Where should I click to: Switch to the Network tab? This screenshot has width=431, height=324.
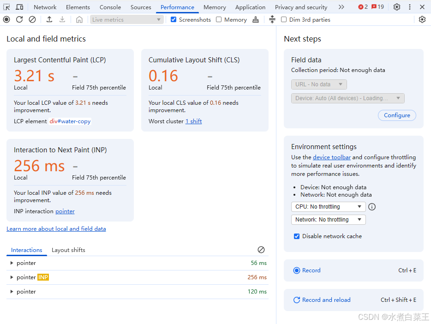[x=45, y=7]
